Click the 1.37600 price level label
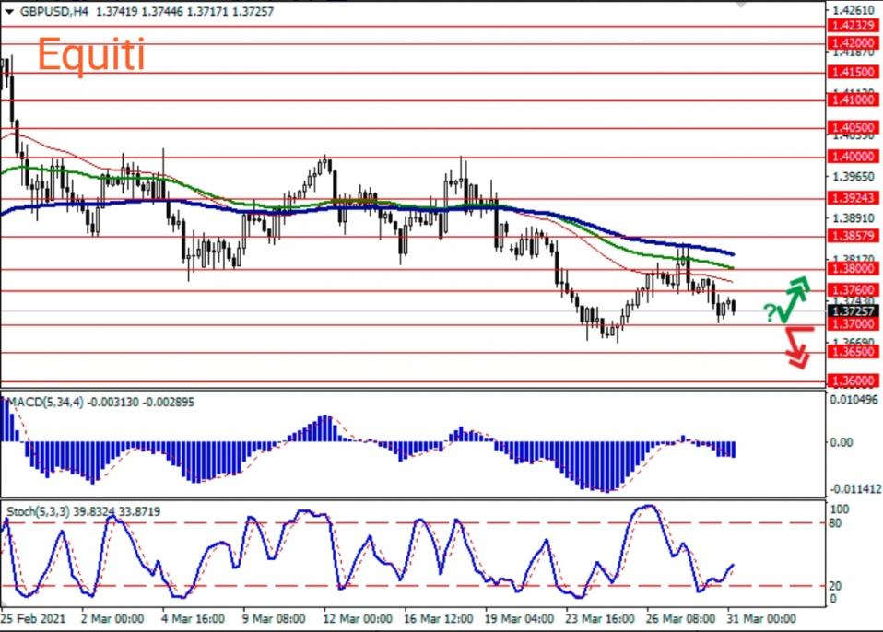Viewport: 883px width, 632px height. point(854,290)
